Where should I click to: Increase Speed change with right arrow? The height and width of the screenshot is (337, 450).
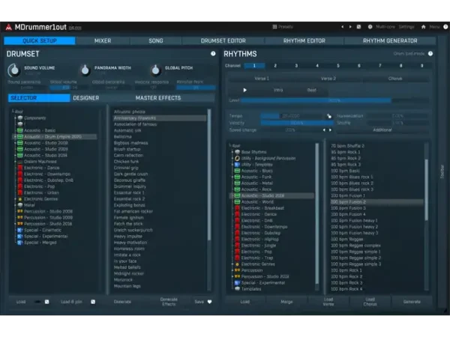pyautogui.click(x=330, y=130)
